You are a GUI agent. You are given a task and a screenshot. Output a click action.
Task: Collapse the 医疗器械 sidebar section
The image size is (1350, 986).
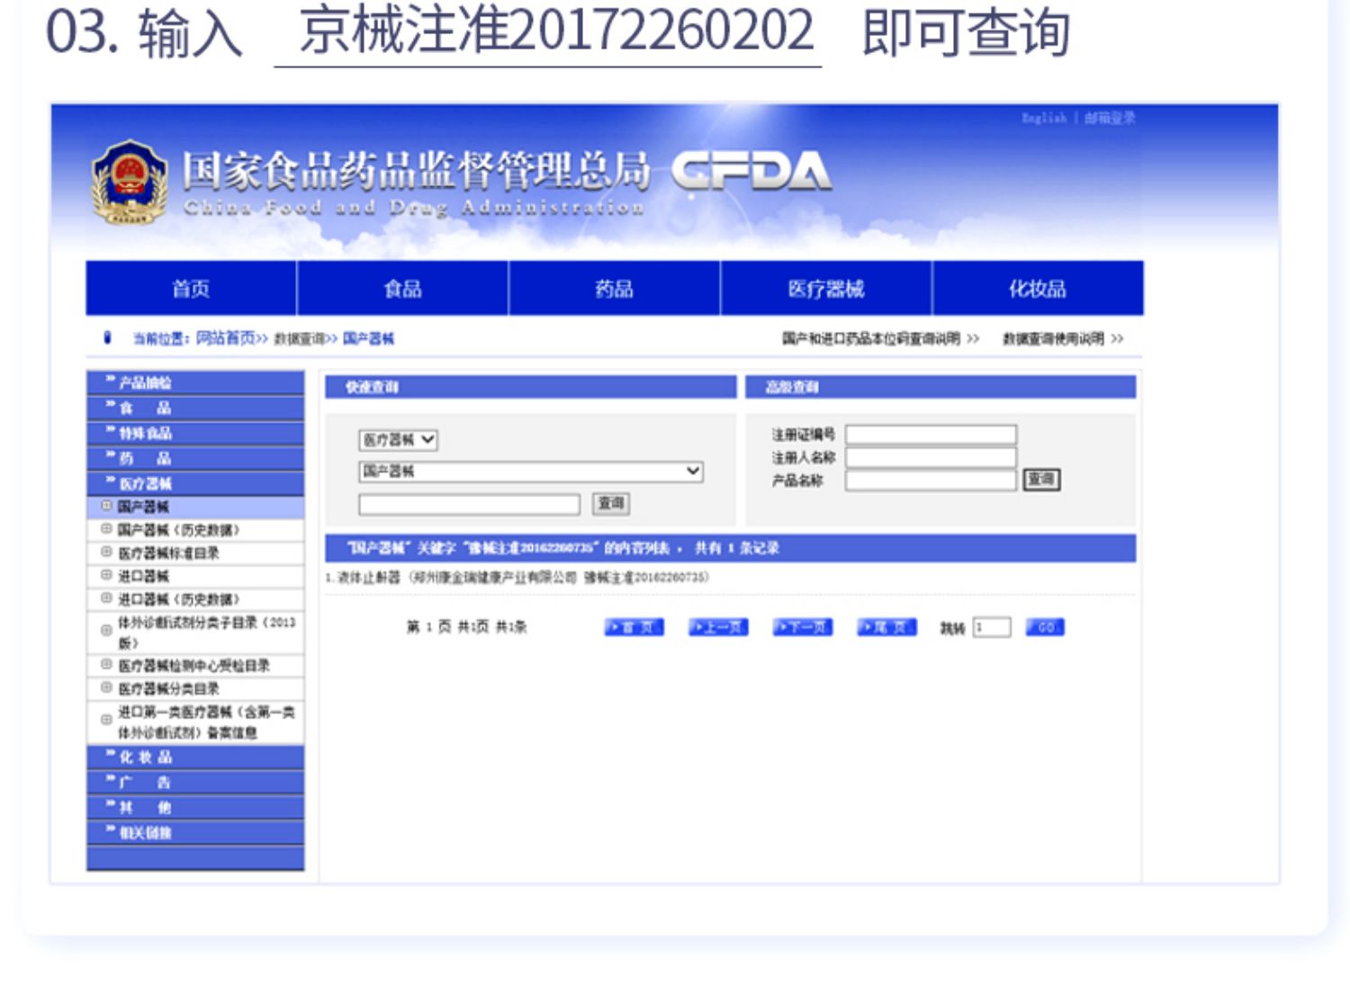tap(195, 483)
